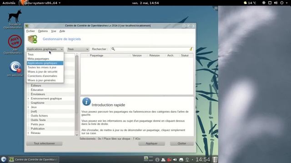The width and height of the screenshot is (291, 163).
Task: Select the (null) category
Action: pos(34,111)
